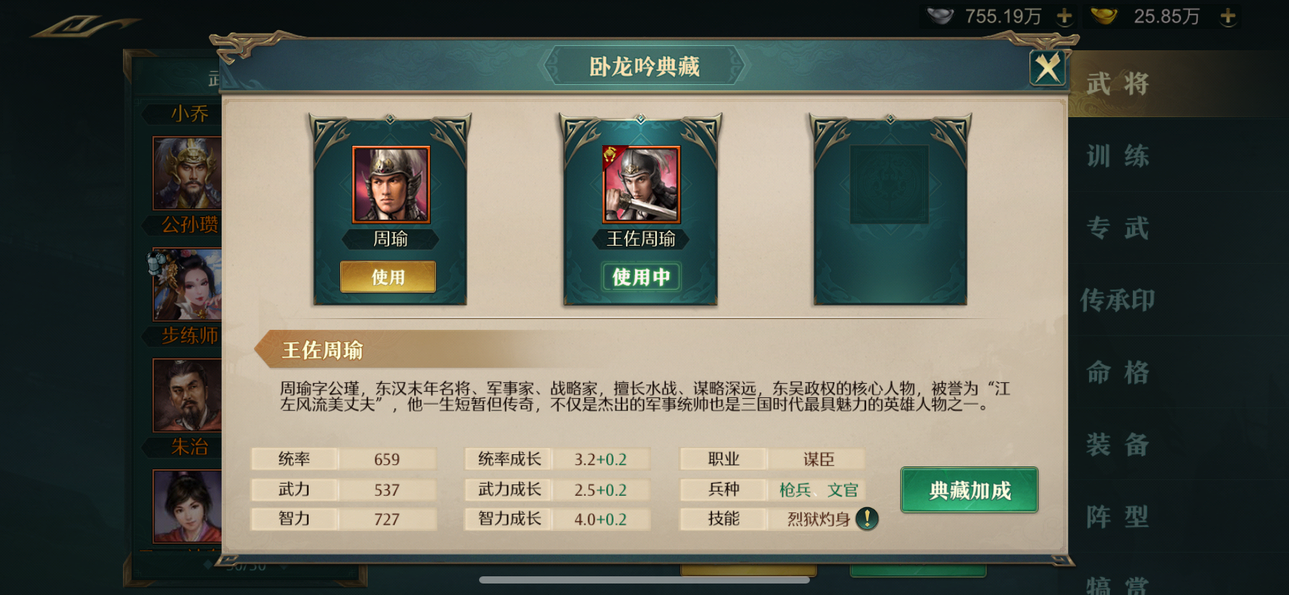Add gold ingots with the plus icon
Viewport: 1289px width, 595px height.
click(x=1228, y=17)
